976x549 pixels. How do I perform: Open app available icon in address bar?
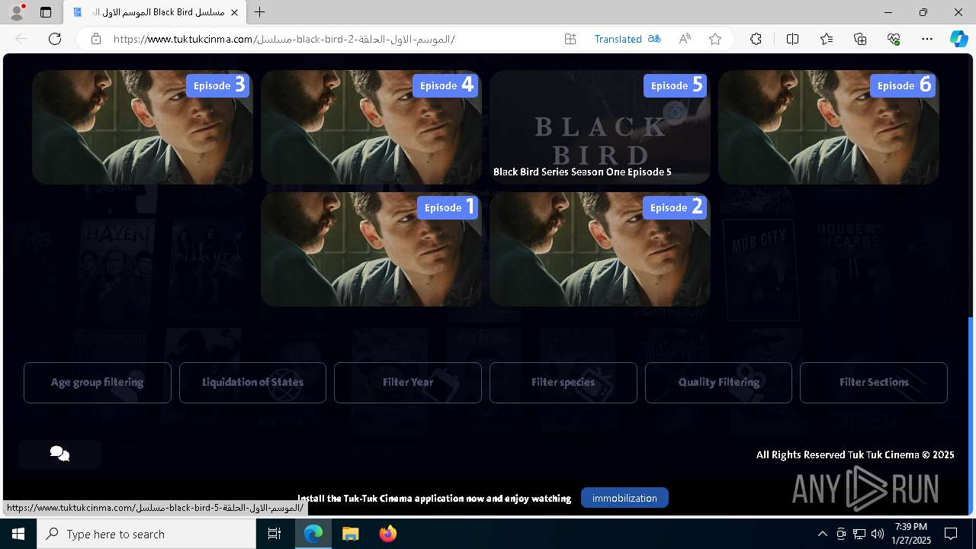(570, 39)
